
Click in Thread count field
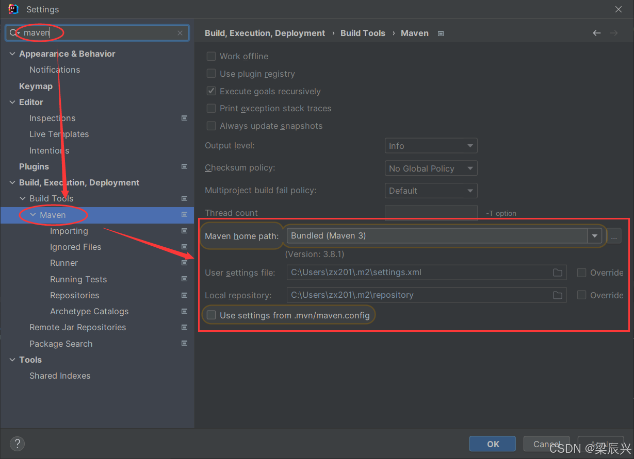click(431, 213)
